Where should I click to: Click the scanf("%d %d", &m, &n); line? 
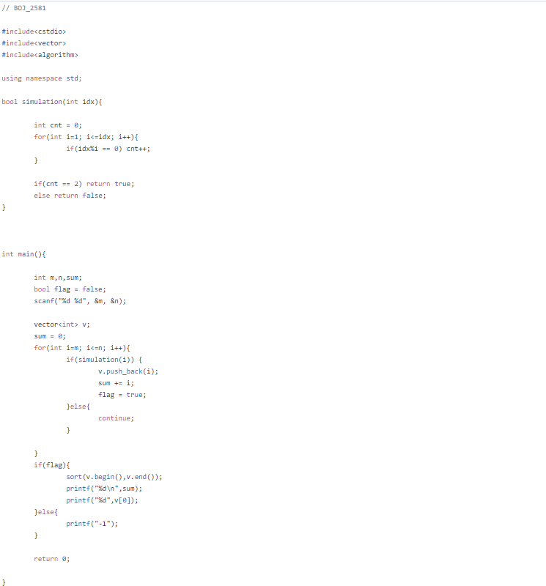click(80, 301)
